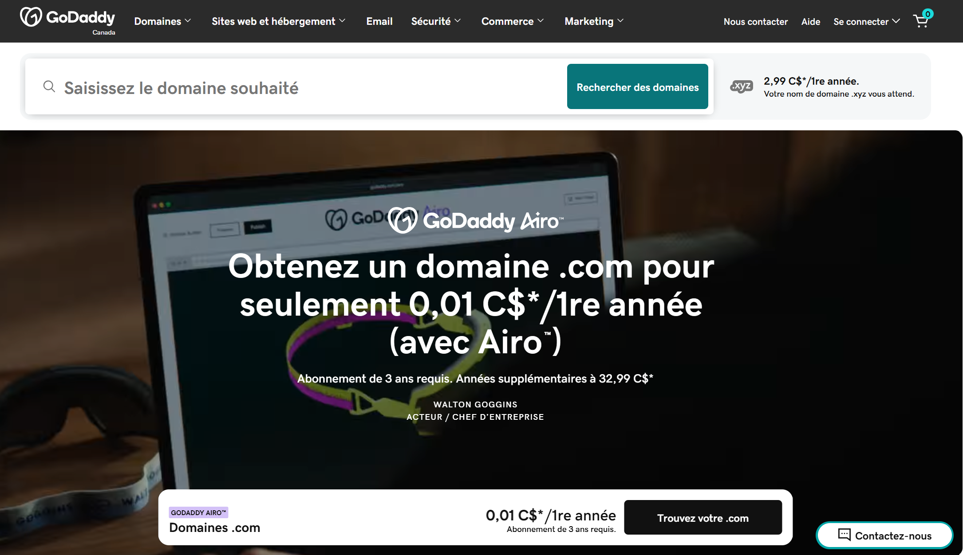Expand the Marketing menu

pos(594,21)
